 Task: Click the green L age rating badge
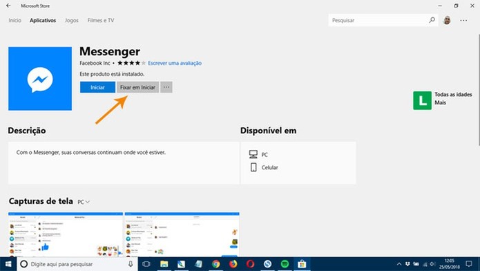point(422,100)
